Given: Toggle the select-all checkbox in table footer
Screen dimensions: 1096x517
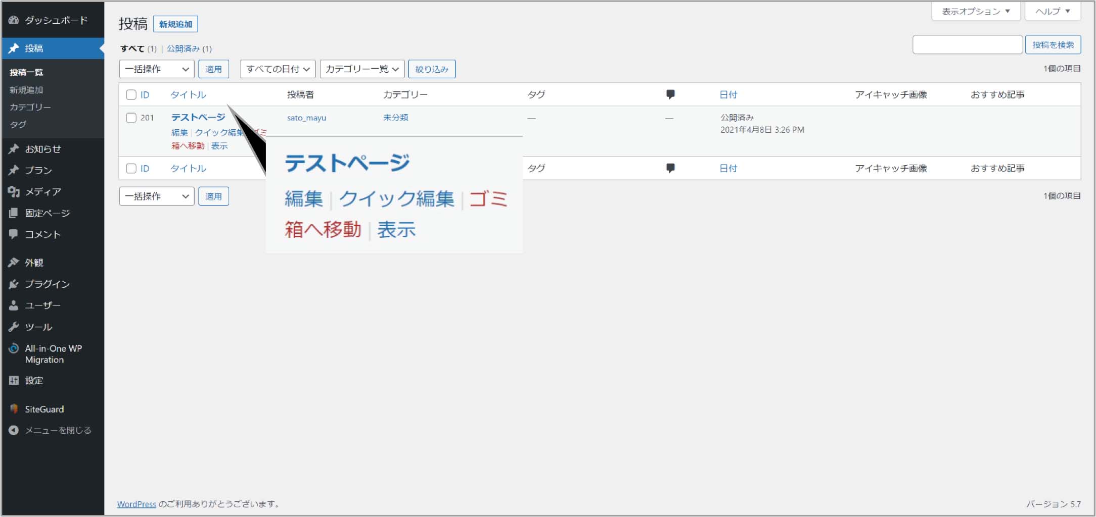Looking at the screenshot, I should tap(131, 169).
